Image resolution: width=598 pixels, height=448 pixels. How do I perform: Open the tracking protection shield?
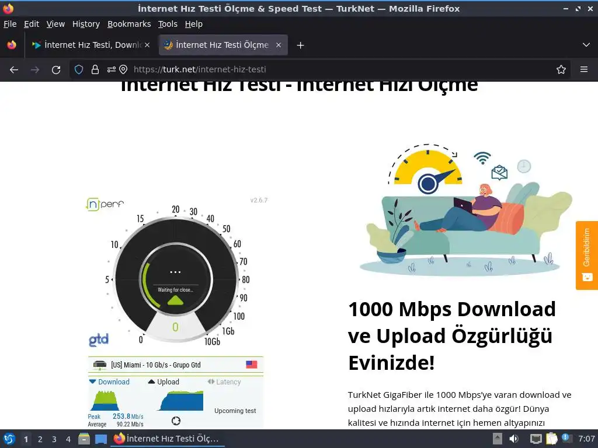pyautogui.click(x=79, y=69)
